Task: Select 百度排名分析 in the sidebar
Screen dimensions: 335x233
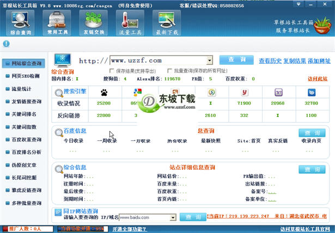Action: [x=23, y=152]
